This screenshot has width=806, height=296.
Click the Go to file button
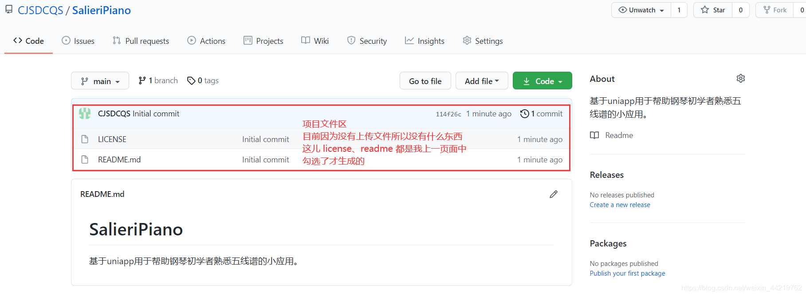pyautogui.click(x=425, y=81)
